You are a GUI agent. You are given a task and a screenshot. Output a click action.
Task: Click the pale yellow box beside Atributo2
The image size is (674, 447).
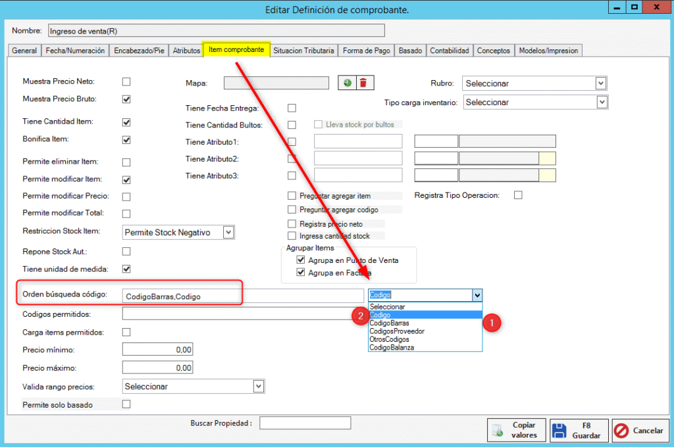(x=547, y=158)
